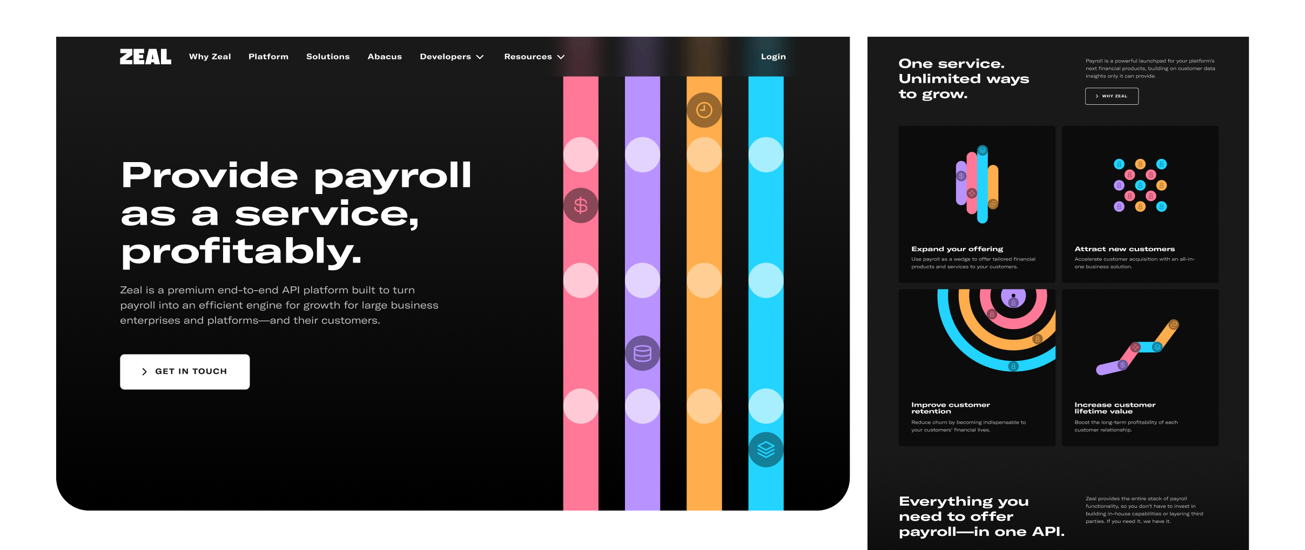The width and height of the screenshot is (1305, 550).
Task: Open the Improve customer retention card
Action: [977, 367]
